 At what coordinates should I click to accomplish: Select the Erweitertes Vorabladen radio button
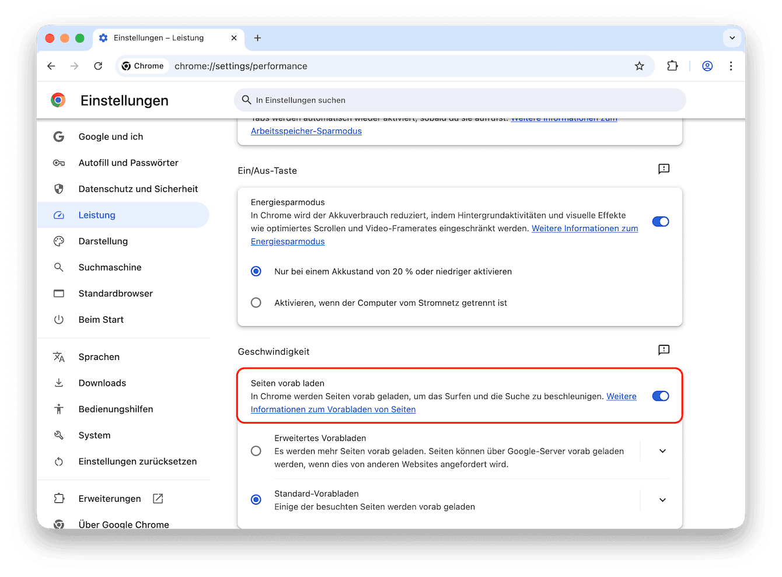(x=256, y=450)
